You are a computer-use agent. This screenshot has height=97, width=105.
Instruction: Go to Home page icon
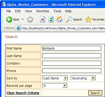(x=59, y=19)
